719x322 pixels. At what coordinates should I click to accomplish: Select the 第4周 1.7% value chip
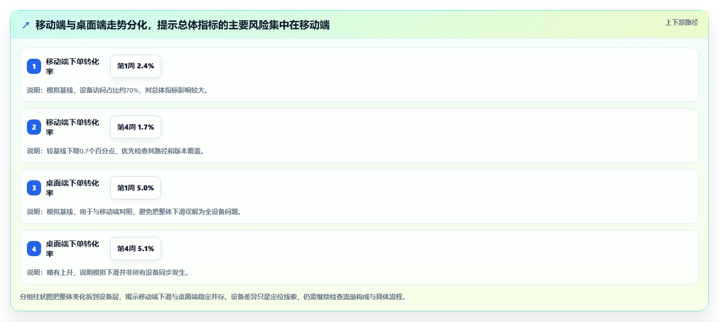pyautogui.click(x=135, y=127)
